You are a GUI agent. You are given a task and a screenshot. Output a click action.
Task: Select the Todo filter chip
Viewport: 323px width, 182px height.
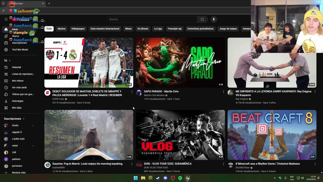point(49,29)
